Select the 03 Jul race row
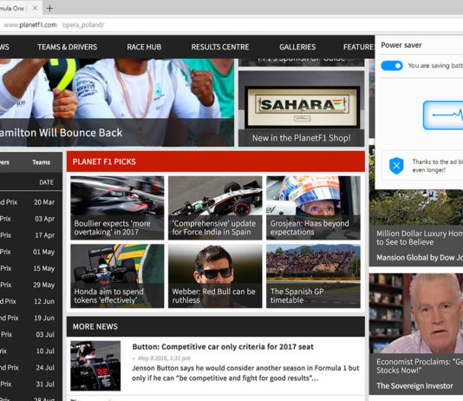This screenshot has height=401, width=463. pos(31,334)
